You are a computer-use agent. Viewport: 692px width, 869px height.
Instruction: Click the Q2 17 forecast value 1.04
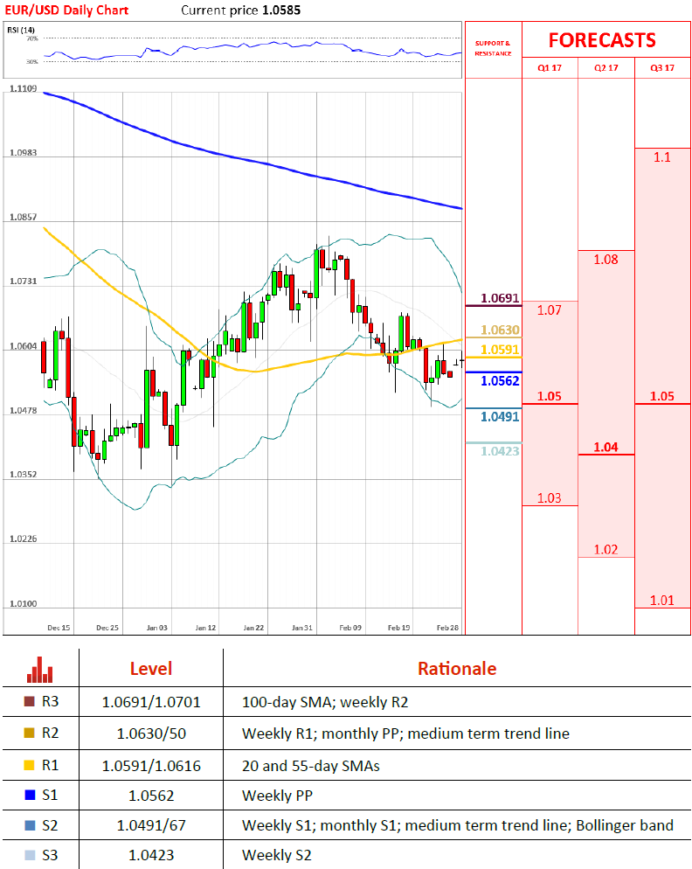(x=606, y=448)
